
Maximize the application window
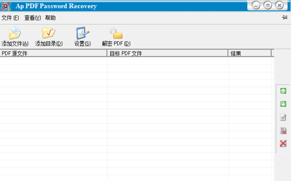pyautogui.click(x=268, y=5)
